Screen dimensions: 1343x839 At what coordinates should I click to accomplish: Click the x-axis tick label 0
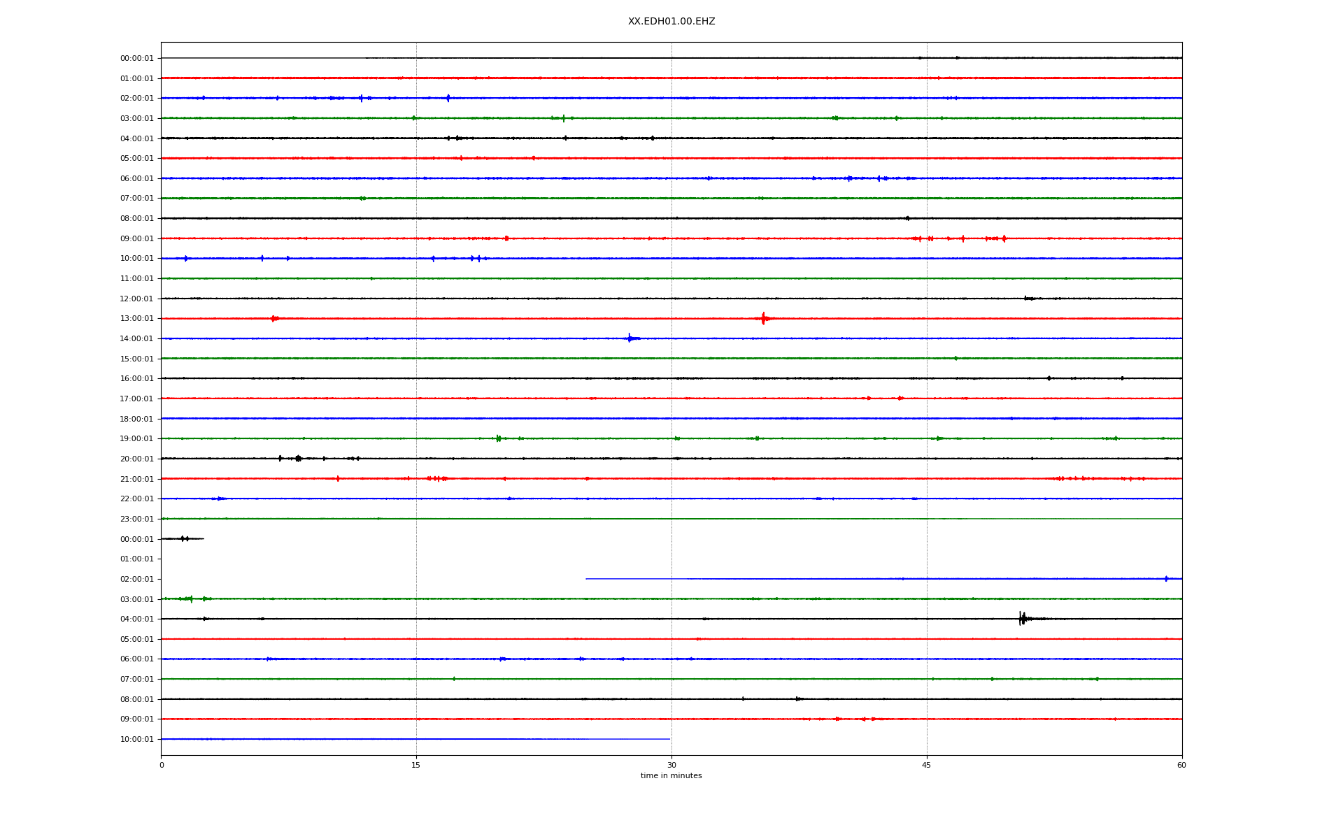pos(162,765)
